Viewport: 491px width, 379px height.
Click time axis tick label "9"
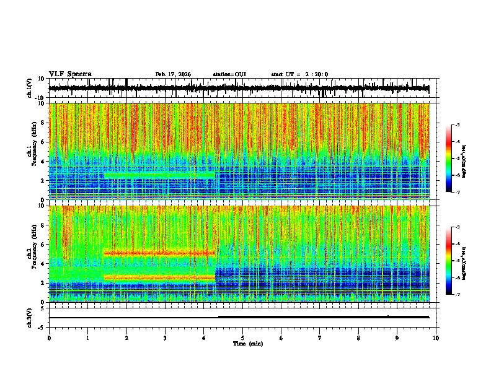click(x=397, y=338)
